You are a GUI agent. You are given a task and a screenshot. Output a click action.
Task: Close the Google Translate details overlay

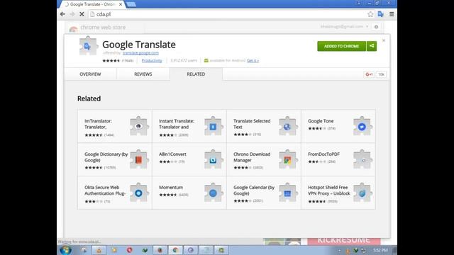click(x=384, y=40)
